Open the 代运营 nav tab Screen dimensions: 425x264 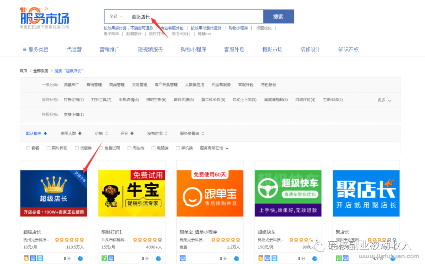tap(74, 49)
